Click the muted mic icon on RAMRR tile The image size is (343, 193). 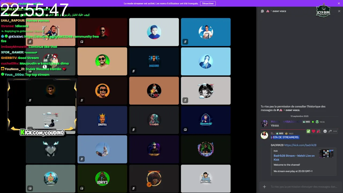click(133, 130)
